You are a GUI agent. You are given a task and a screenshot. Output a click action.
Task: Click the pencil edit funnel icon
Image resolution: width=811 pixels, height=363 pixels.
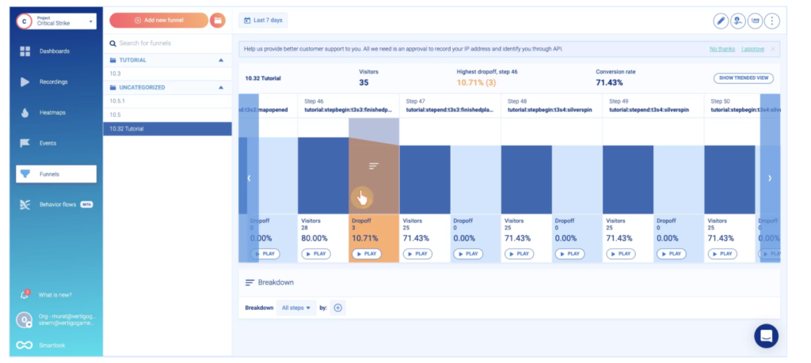coord(721,21)
